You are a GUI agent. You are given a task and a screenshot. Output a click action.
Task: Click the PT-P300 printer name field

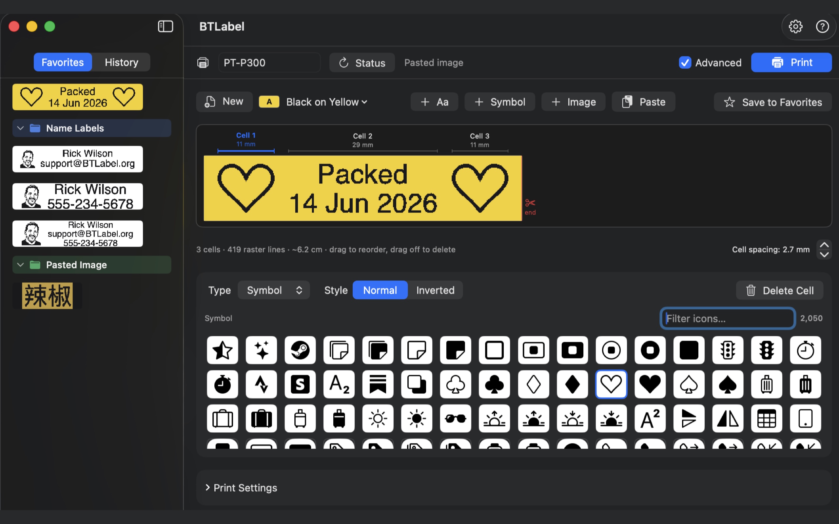[269, 63]
